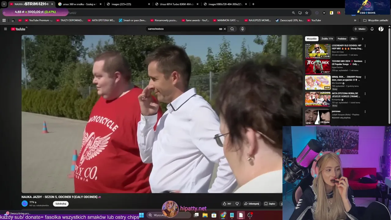The width and height of the screenshot is (391, 220).
Task: Select the Źródło: TTV filter chip
Action: coord(327,39)
